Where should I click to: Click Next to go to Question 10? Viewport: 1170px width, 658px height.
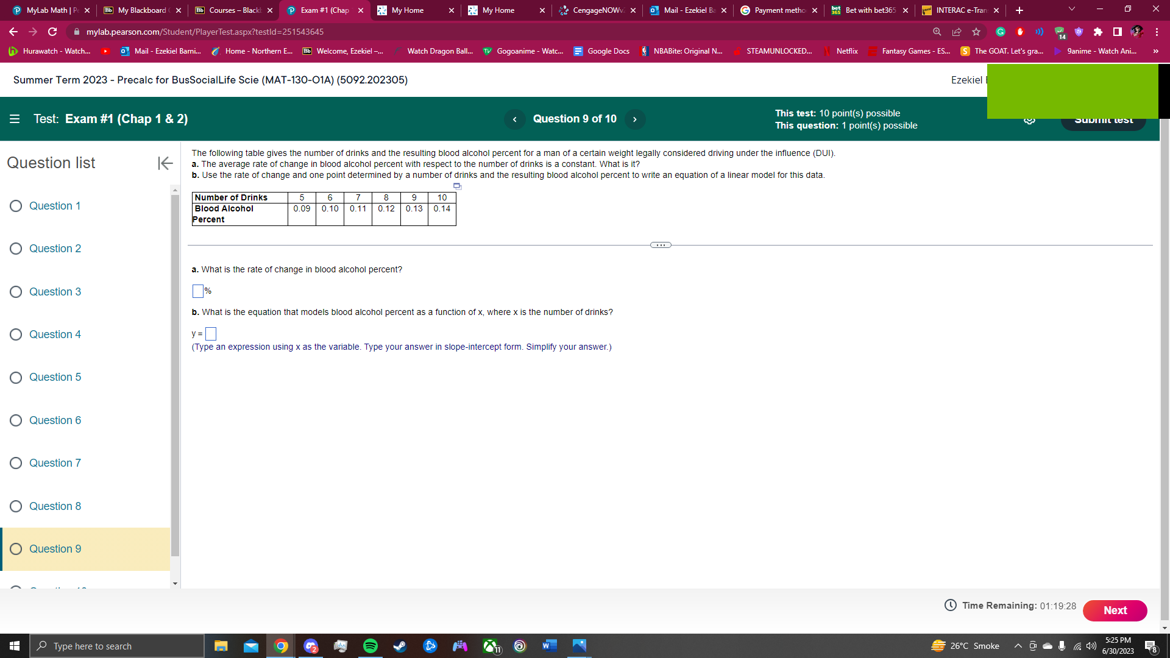(1115, 610)
